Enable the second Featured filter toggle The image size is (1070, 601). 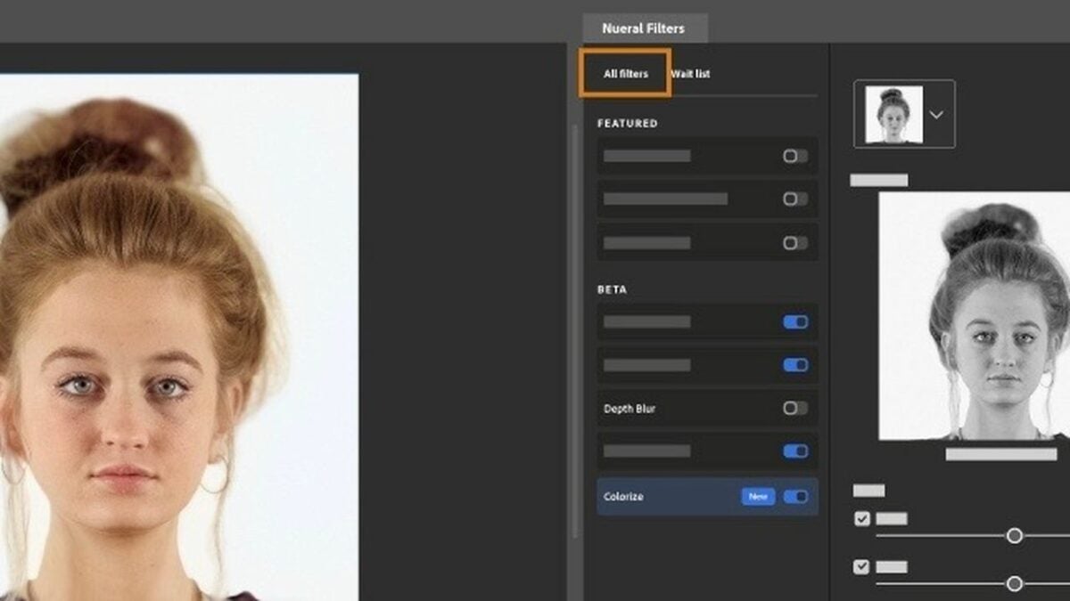tap(795, 199)
